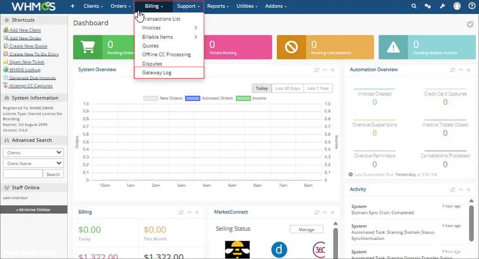Refresh the Activity widget
This screenshot has height=259, width=479.
click(x=453, y=190)
